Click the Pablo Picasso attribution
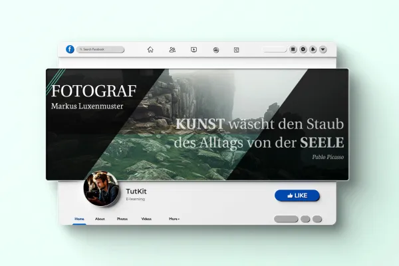Screen dimensions: 399x266 tap(328, 157)
